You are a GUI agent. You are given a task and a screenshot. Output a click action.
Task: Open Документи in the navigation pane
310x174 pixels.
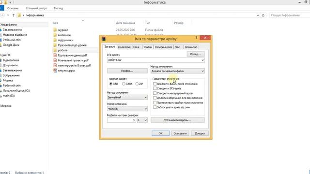tap(10, 65)
